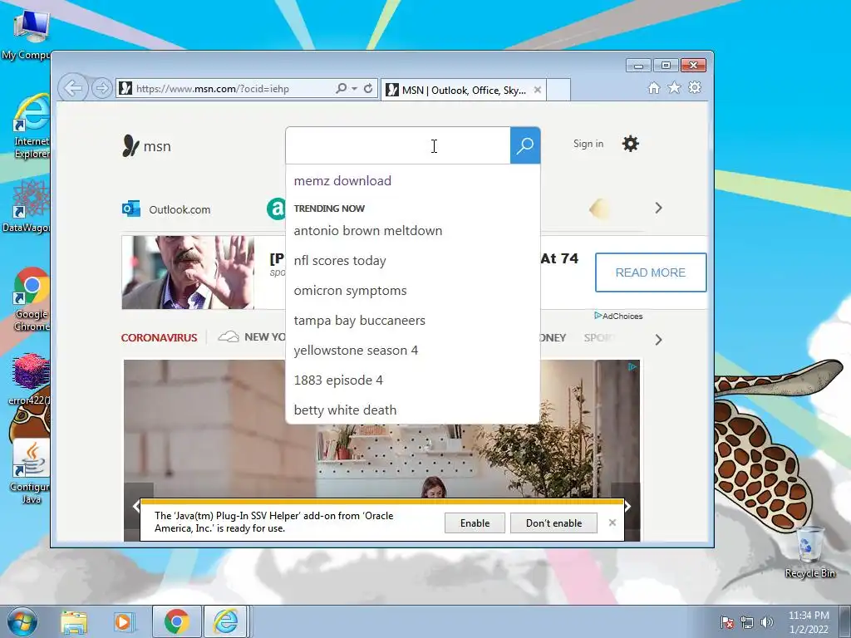Viewport: 851px width, 638px height.
Task: Select the Configure Java desktop shortcut
Action: [x=30, y=472]
